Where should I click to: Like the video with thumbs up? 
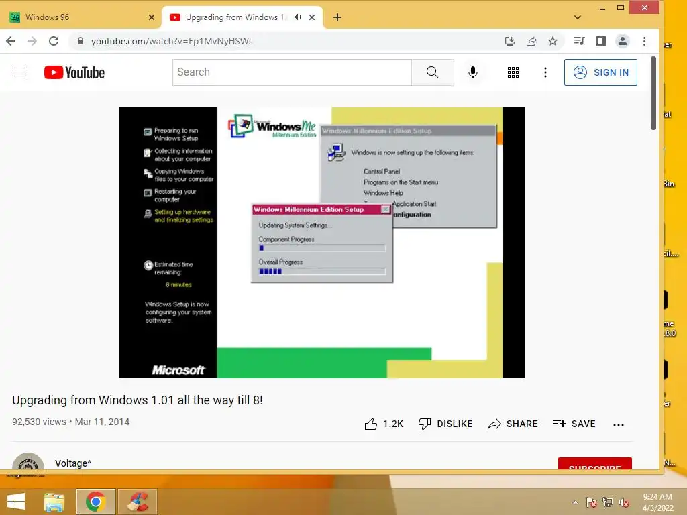(x=383, y=424)
